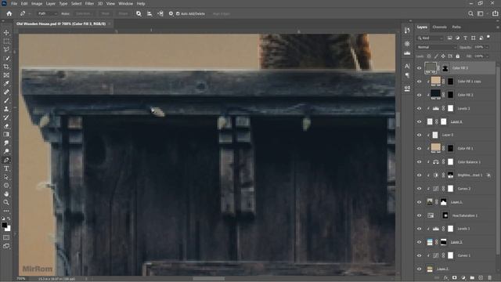Select the Brush tool
The image size is (501, 282).
(x=6, y=100)
